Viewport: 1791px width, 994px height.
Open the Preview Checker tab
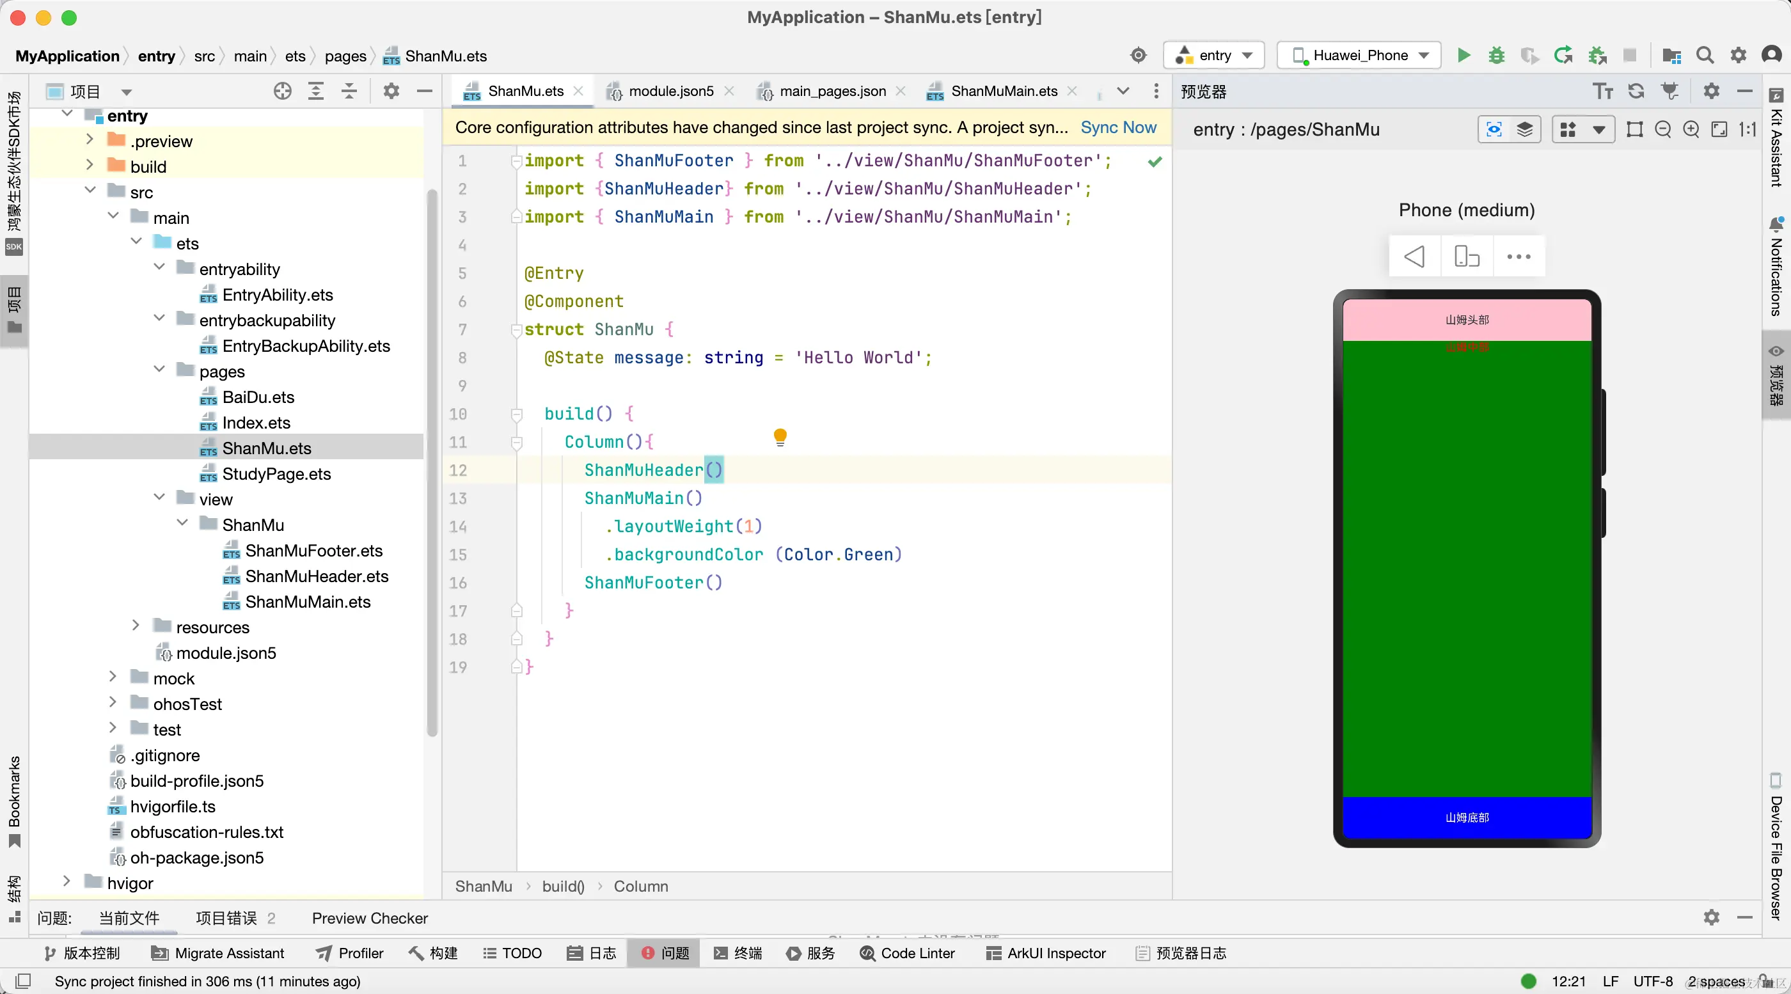coord(369,919)
